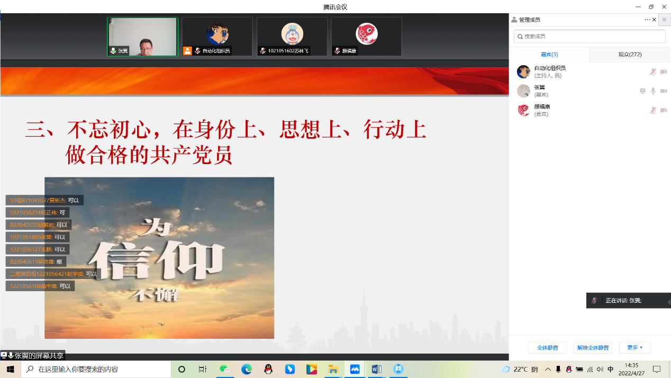Select 张翼's video thumbnail at top
Viewport: 671px width, 378px height.
pyautogui.click(x=142, y=37)
